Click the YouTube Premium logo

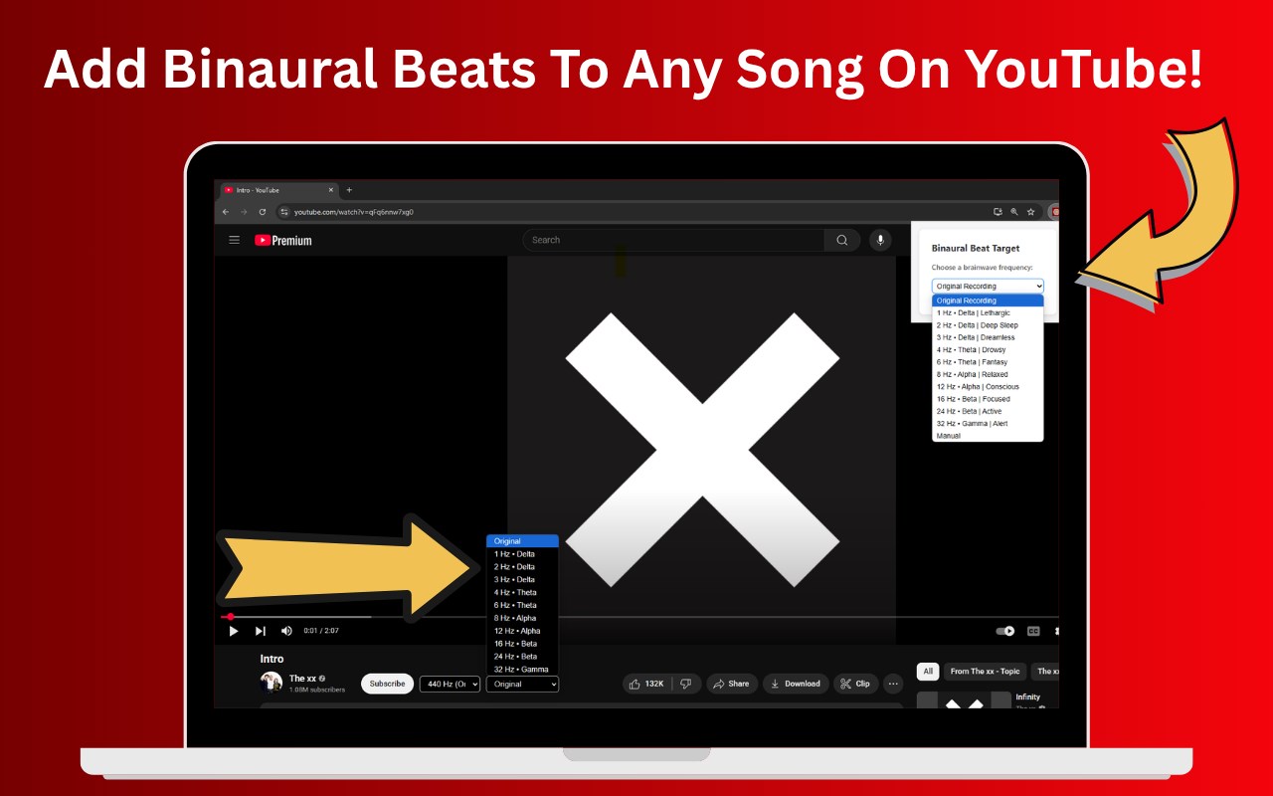coord(283,240)
